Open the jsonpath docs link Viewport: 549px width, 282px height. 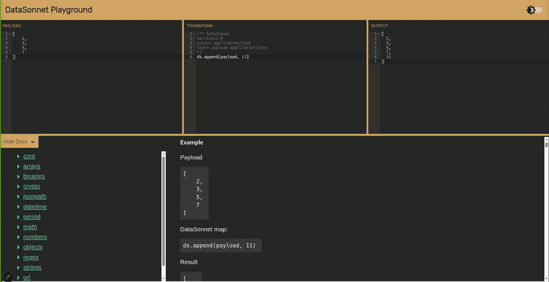[x=34, y=196]
